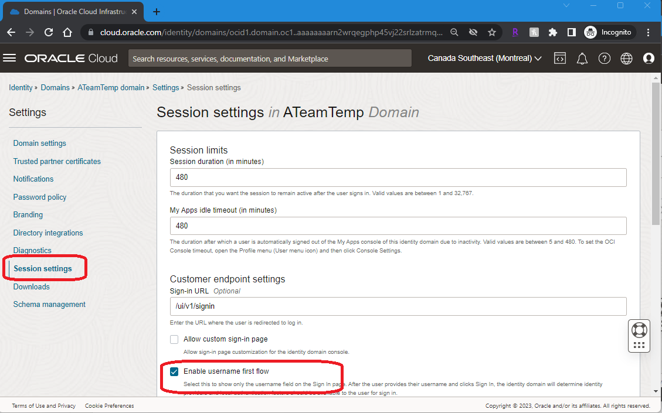The image size is (662, 413).
Task: Click the scrollbar down arrow
Action: [655, 391]
